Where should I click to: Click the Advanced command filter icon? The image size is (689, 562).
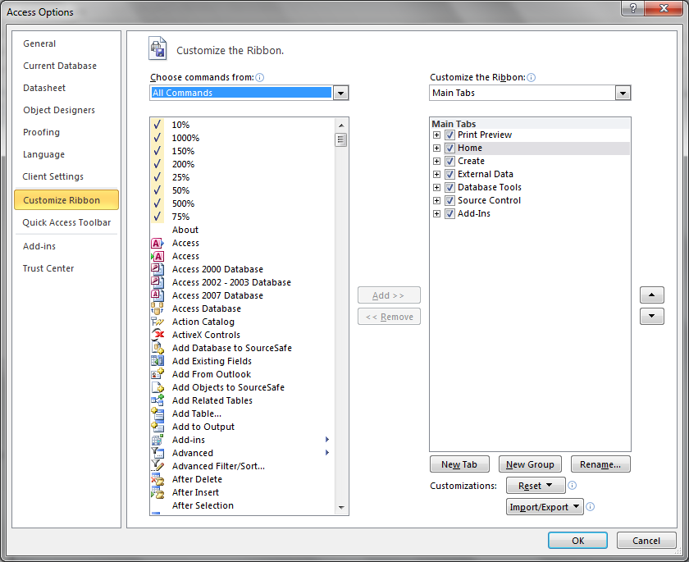pyautogui.click(x=157, y=453)
